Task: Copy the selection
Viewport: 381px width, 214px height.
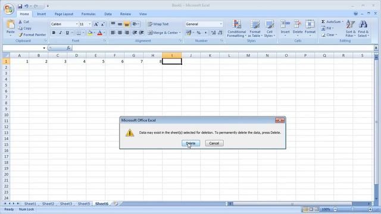Action: 25,29
